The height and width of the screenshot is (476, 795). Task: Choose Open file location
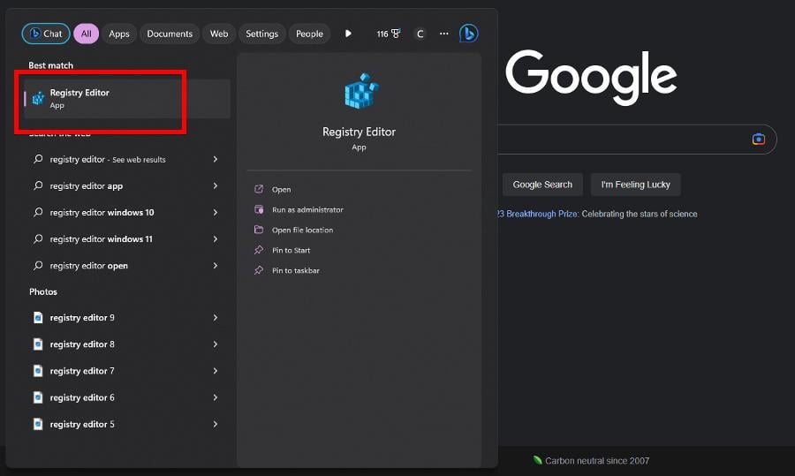point(302,230)
